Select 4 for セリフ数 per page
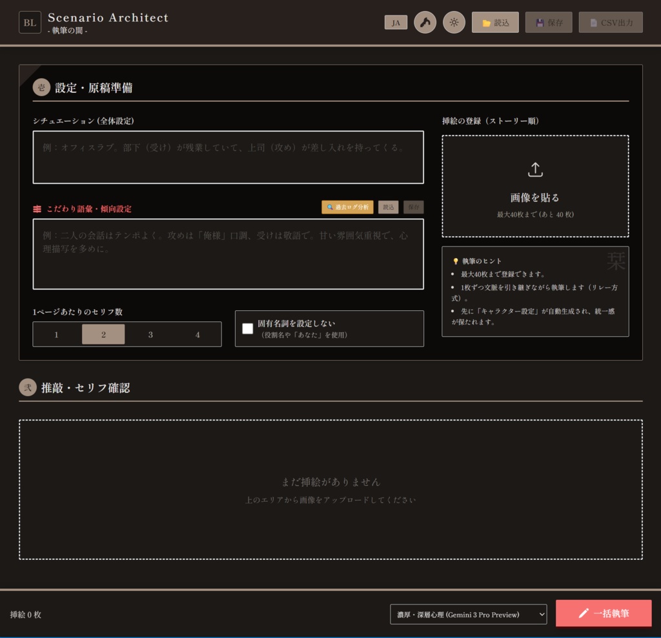Screen dimensions: 661x638 [x=198, y=334]
